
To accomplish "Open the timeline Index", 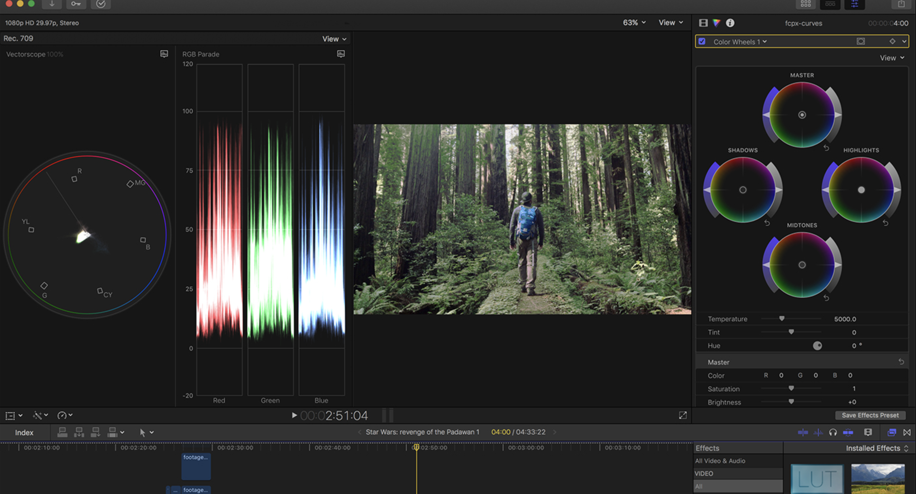I will click(x=24, y=432).
